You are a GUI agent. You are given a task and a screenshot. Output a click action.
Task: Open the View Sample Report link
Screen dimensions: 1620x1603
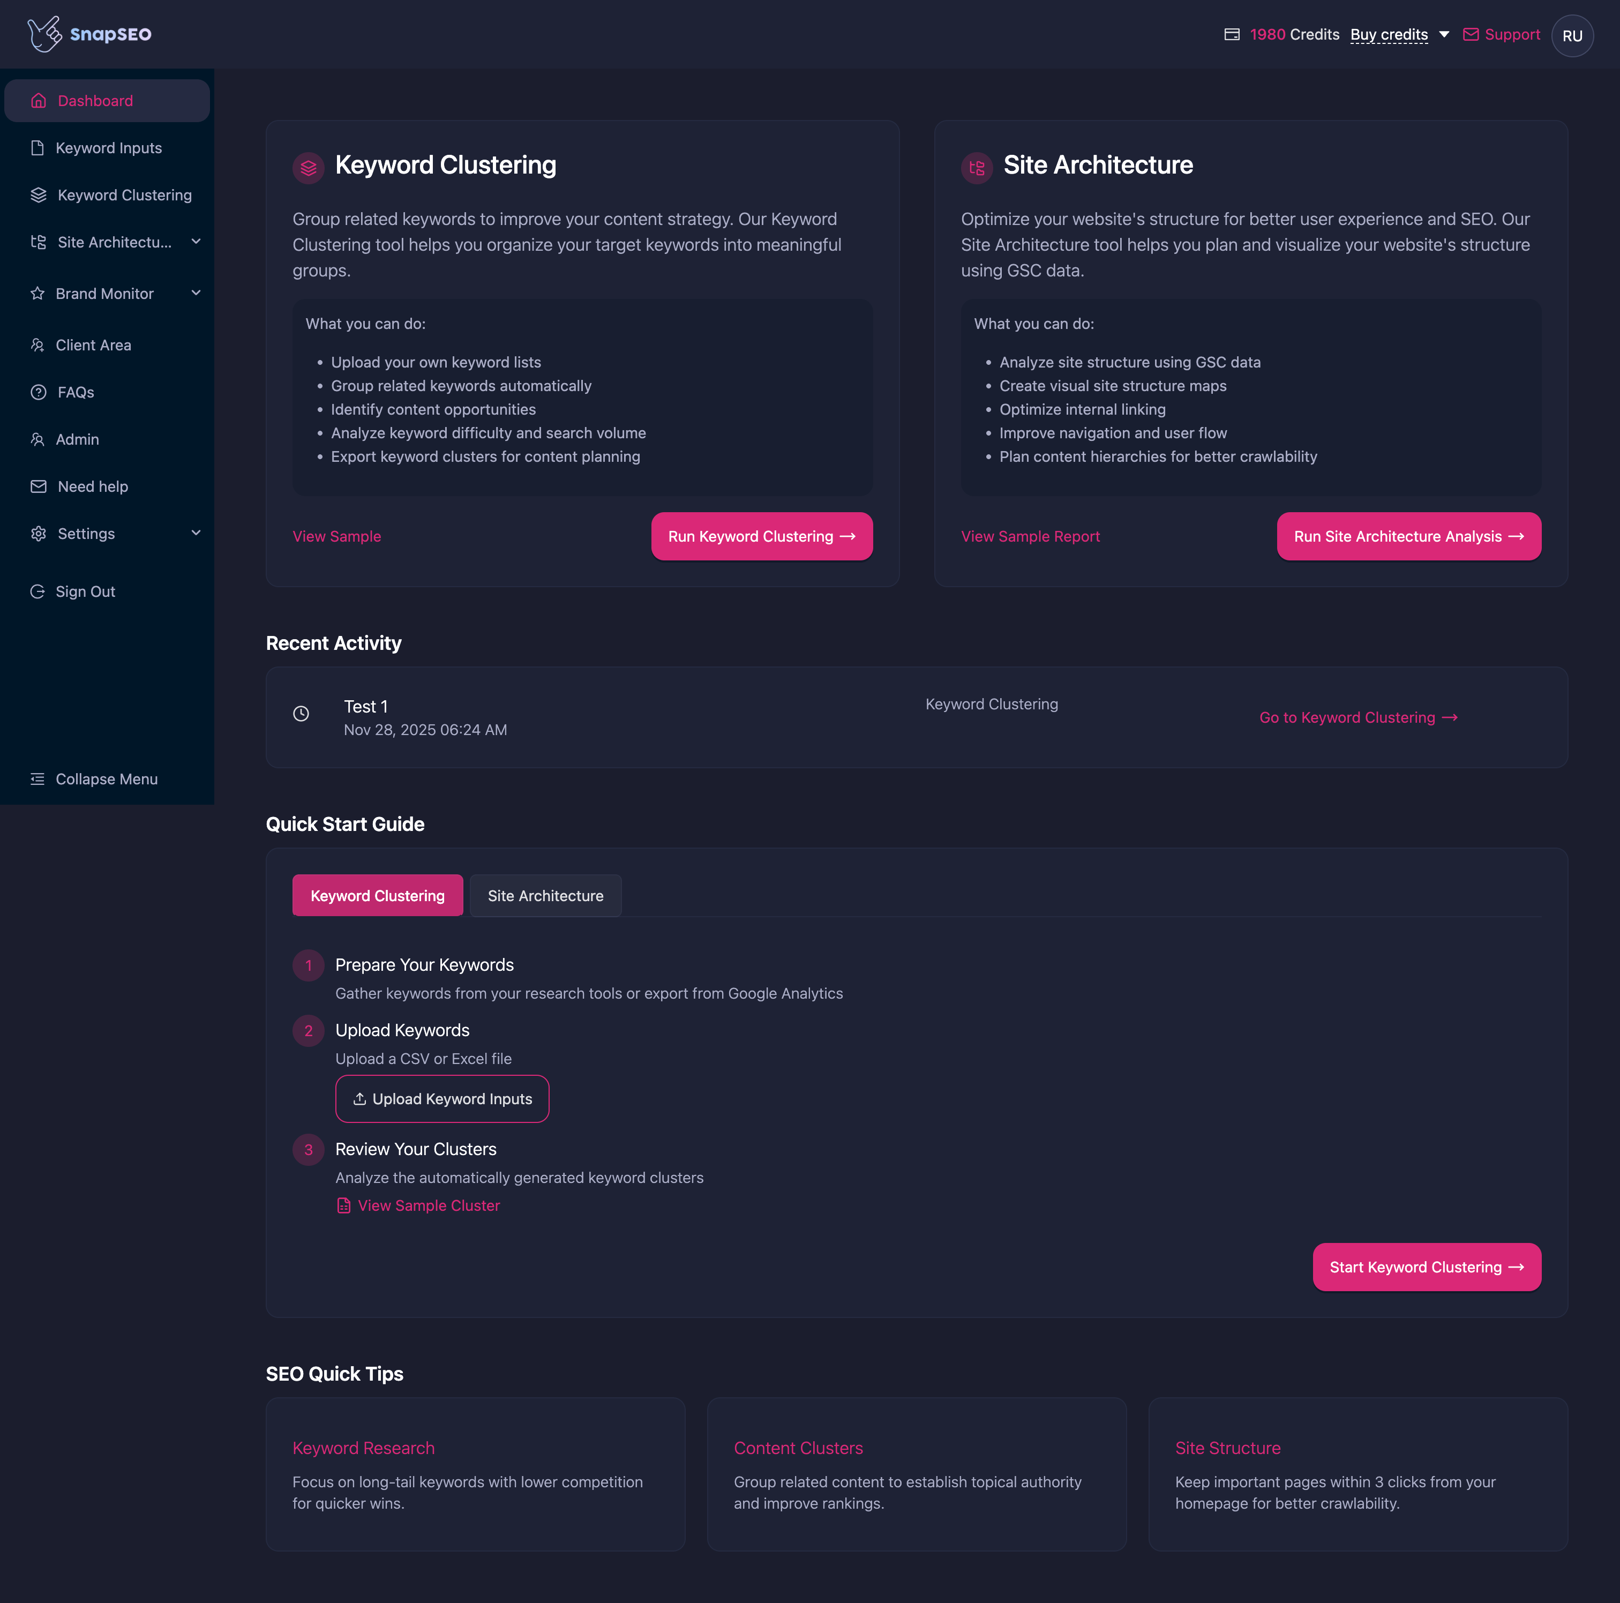[x=1030, y=537]
